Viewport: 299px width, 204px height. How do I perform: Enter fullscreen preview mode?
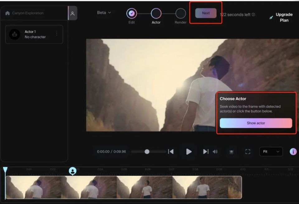(x=248, y=152)
